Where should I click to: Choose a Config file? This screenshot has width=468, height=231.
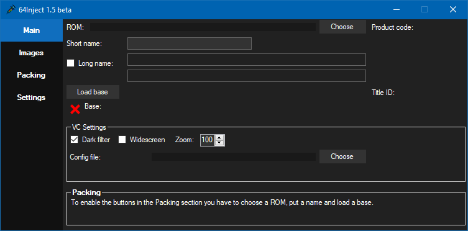tap(342, 156)
